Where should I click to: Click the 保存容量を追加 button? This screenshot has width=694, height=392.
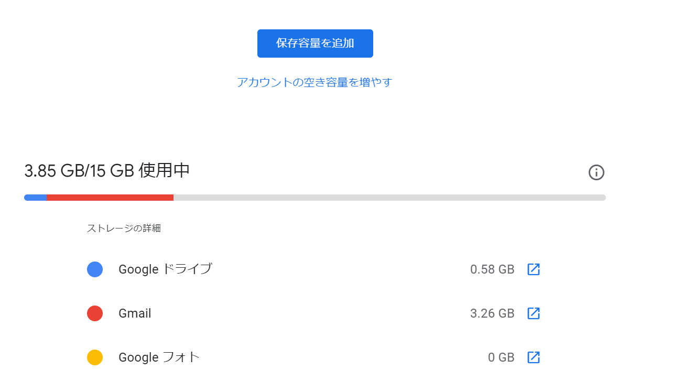click(315, 43)
